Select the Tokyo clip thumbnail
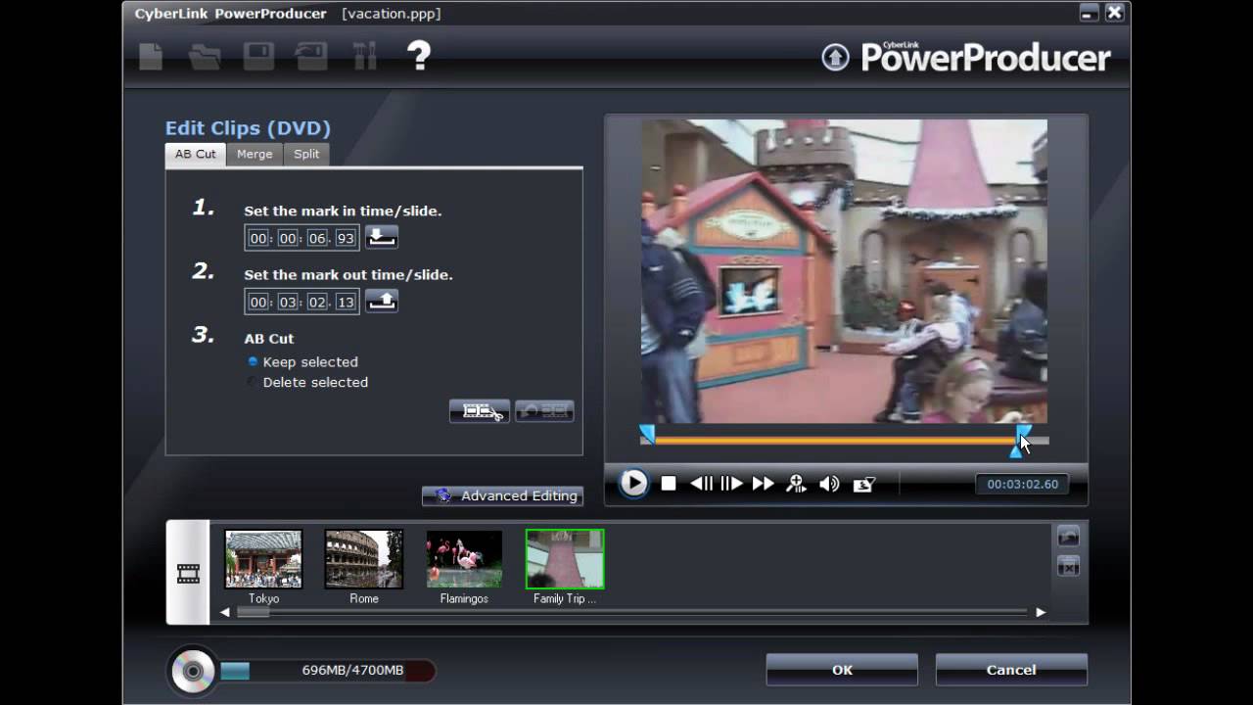1253x705 pixels. coord(263,559)
